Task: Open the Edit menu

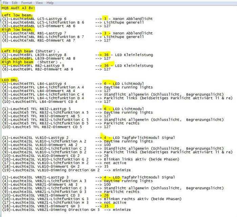Action: point(15,3)
